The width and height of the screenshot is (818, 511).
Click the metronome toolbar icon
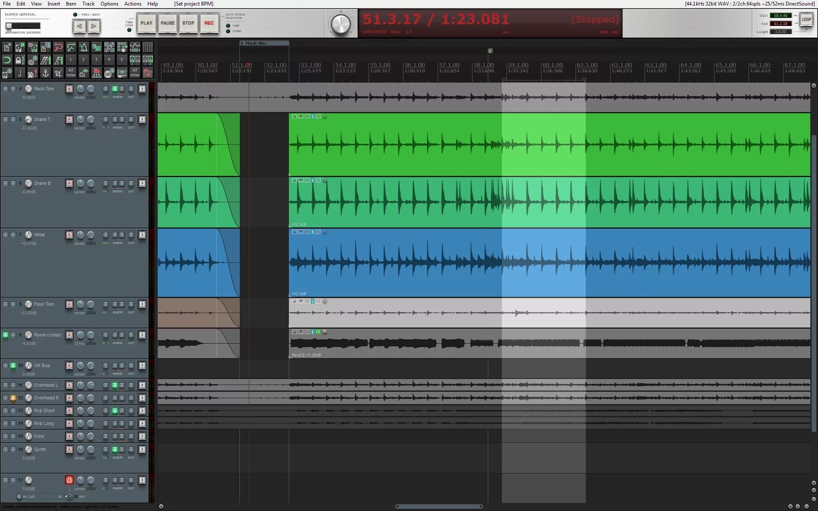pyautogui.click(x=84, y=47)
